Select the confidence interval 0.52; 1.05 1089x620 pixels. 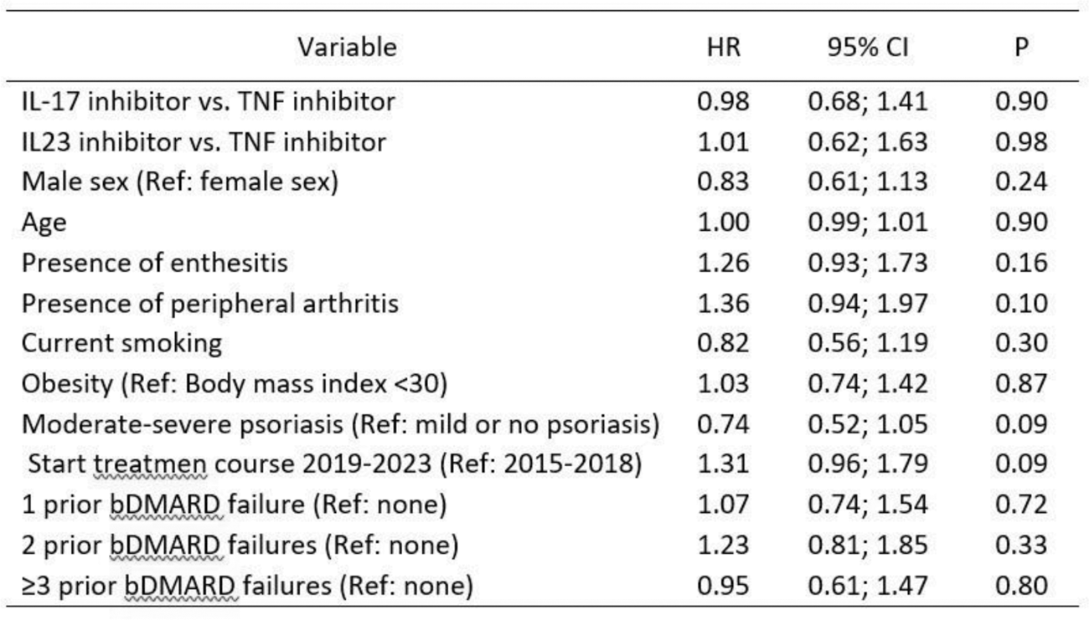point(867,423)
